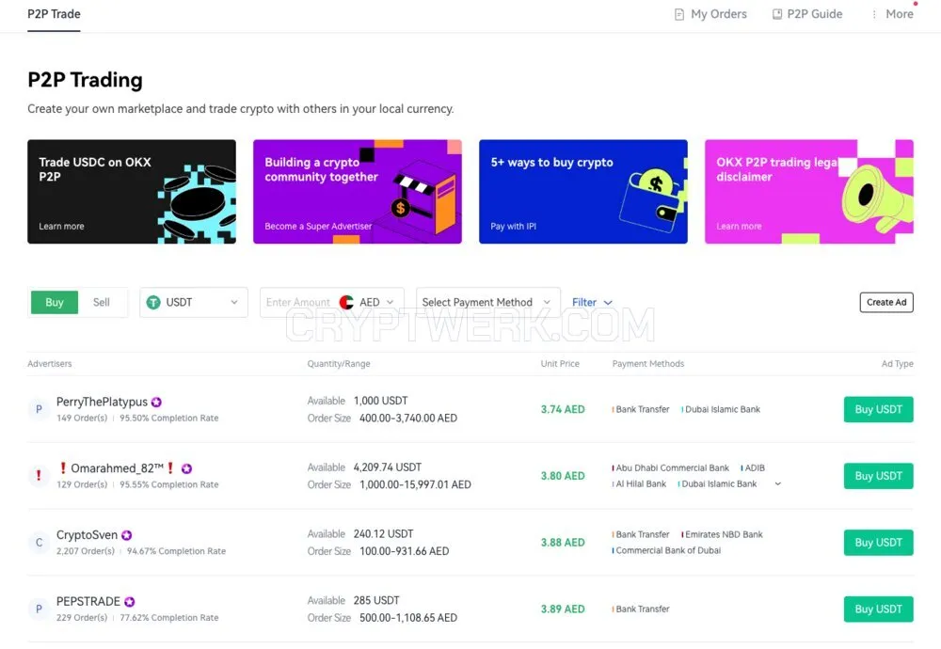Open Omarahmed_82 advertiser profile
Viewport: 941px width, 649px height.
pyautogui.click(x=117, y=468)
